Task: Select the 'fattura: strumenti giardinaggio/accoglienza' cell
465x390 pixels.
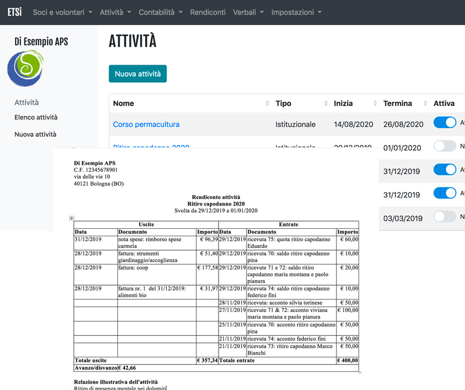Action: click(157, 257)
